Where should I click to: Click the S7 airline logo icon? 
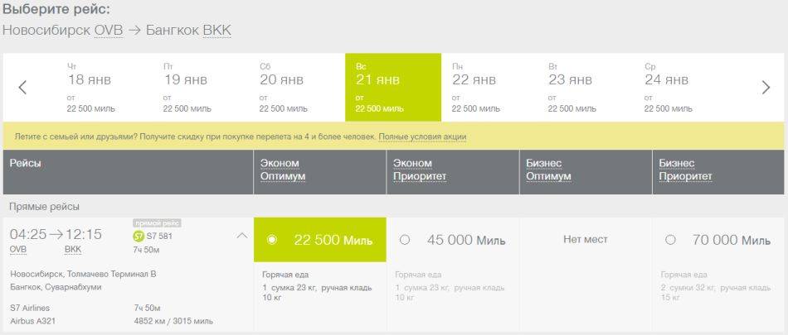pyautogui.click(x=138, y=237)
